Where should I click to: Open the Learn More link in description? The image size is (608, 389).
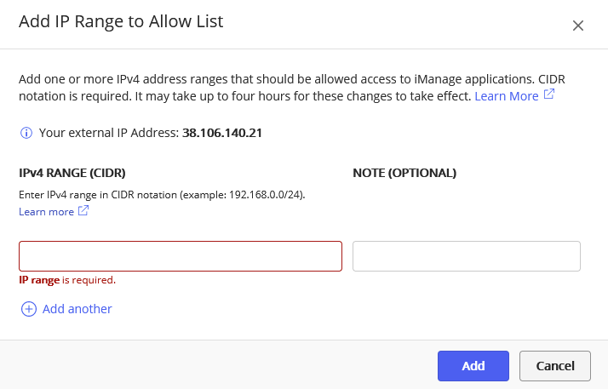[x=506, y=96]
